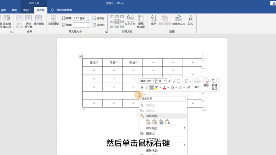Viewport: 276px width, 155px height.
Task: Choose Delete Rows (删除行) in the context menu
Action: pos(163,151)
